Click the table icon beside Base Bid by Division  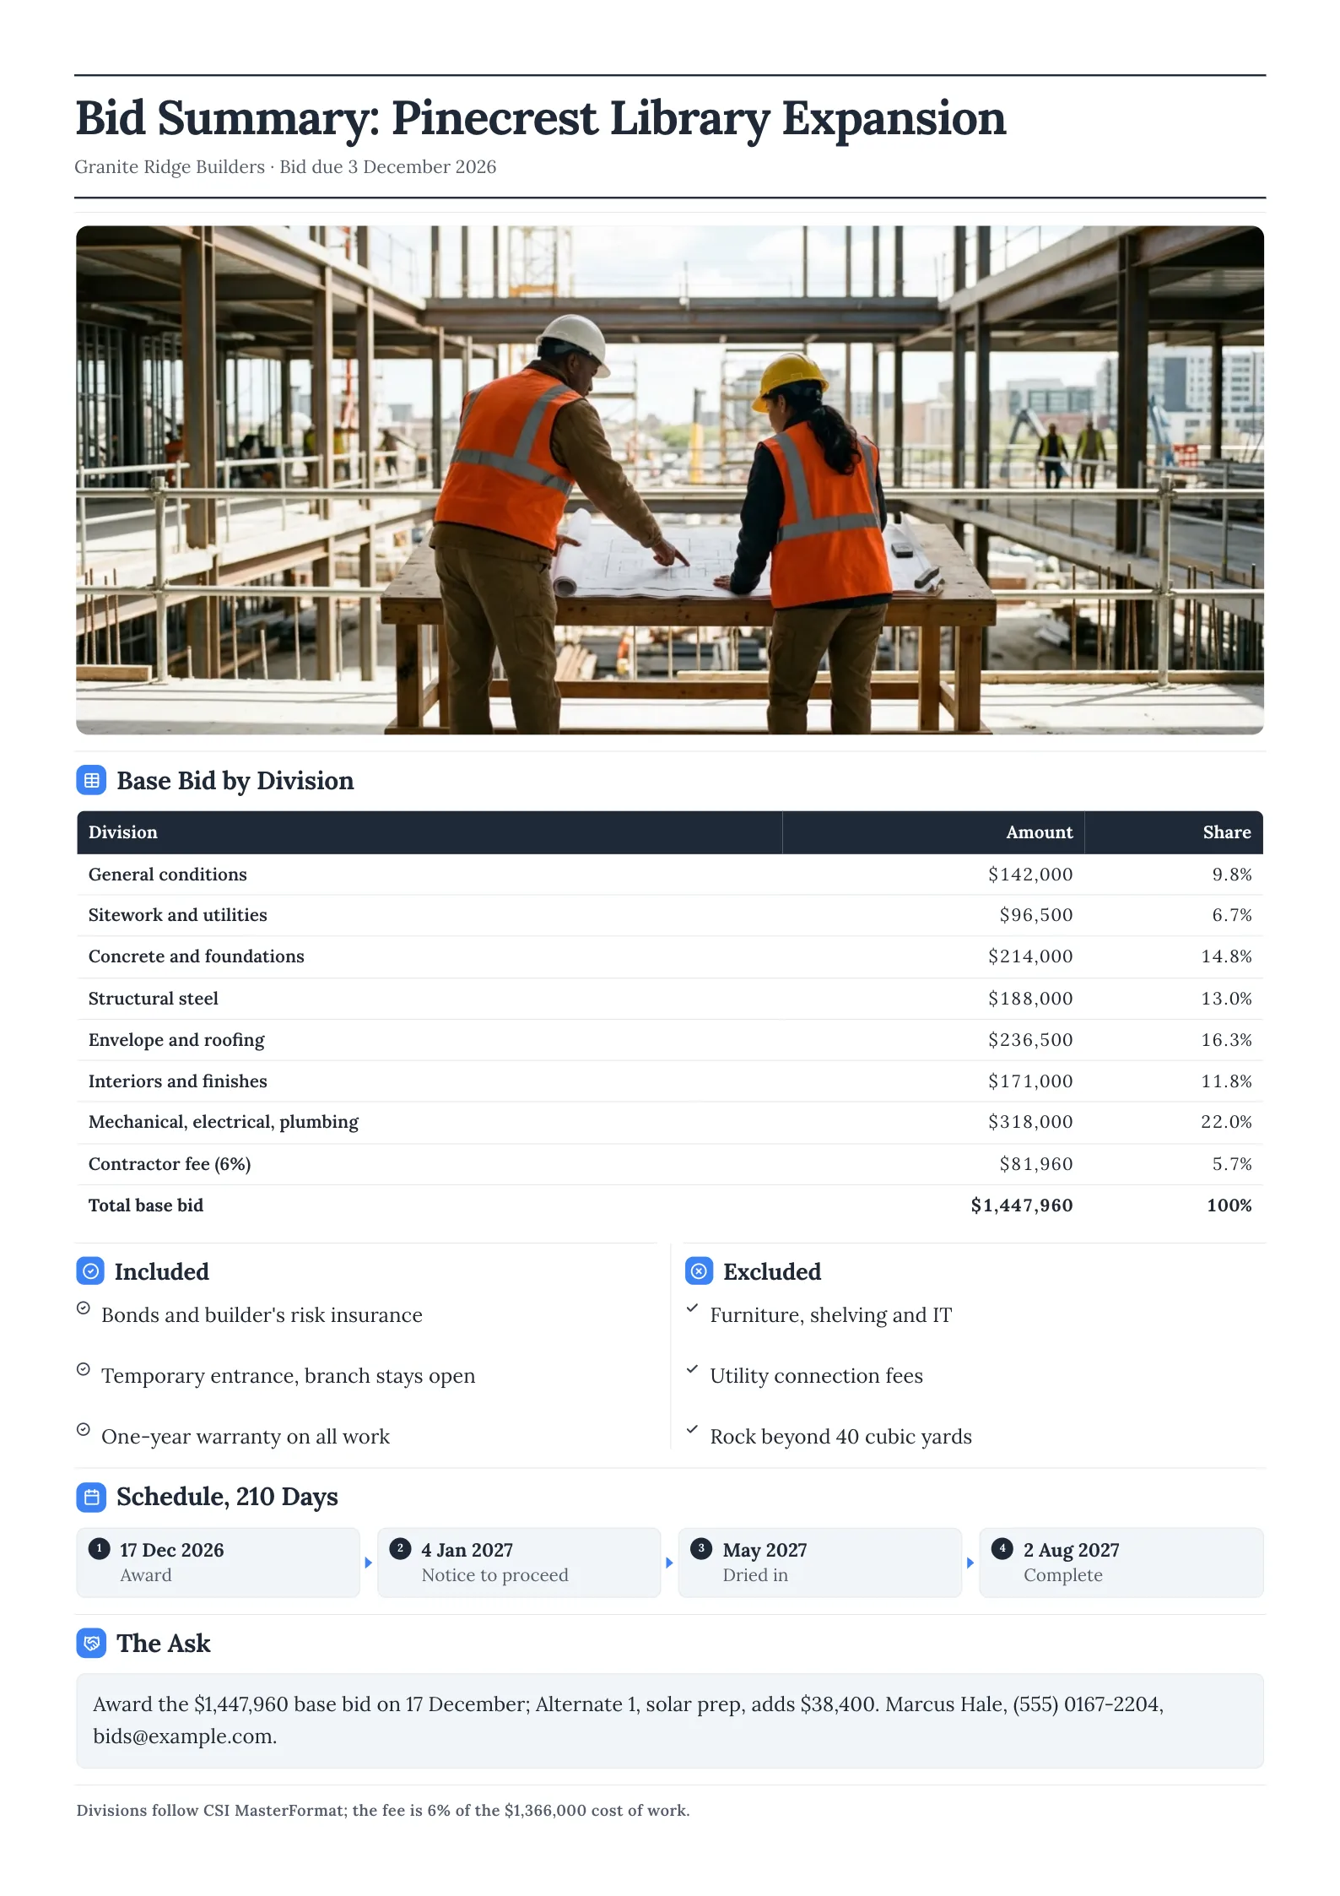point(91,781)
